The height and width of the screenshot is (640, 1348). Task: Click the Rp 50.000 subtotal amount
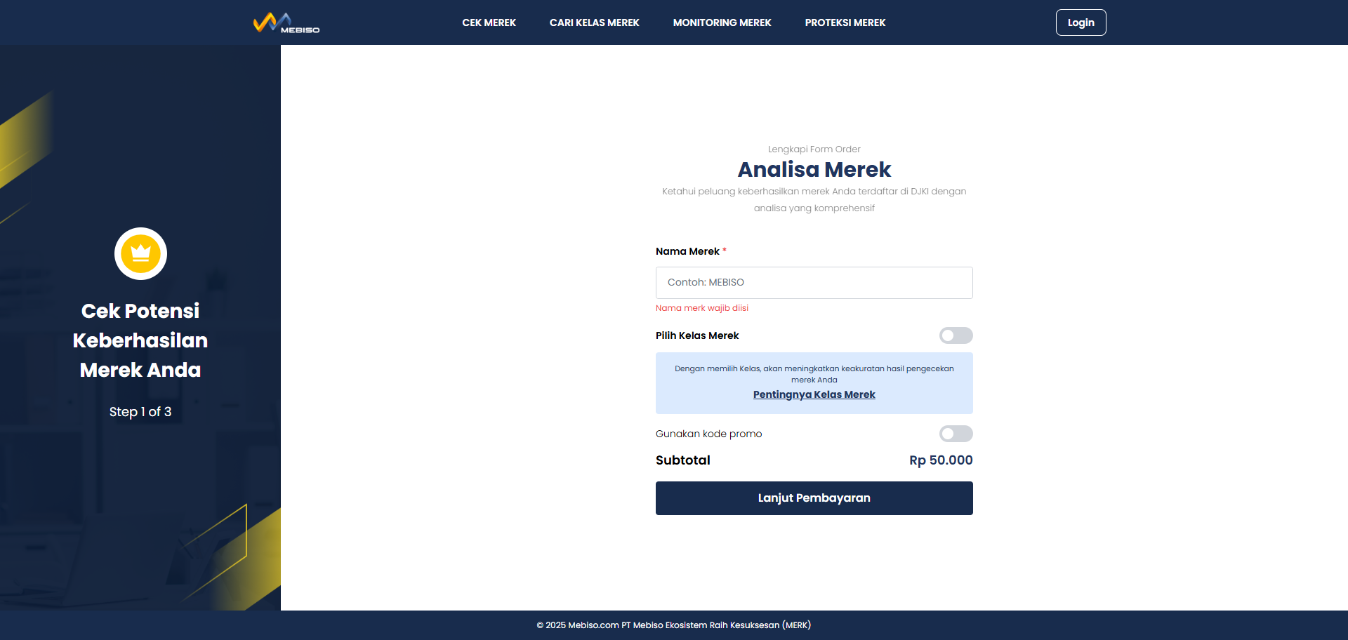941,460
